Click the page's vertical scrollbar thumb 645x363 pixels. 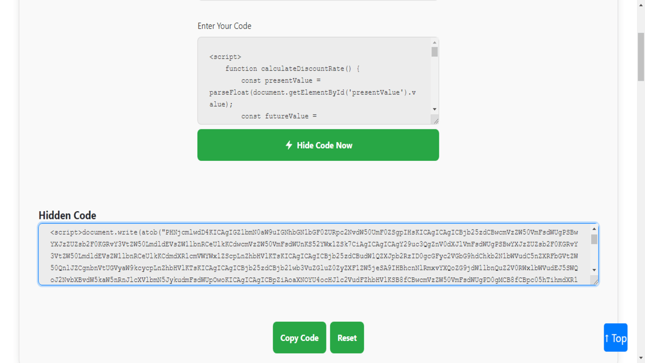point(641,55)
